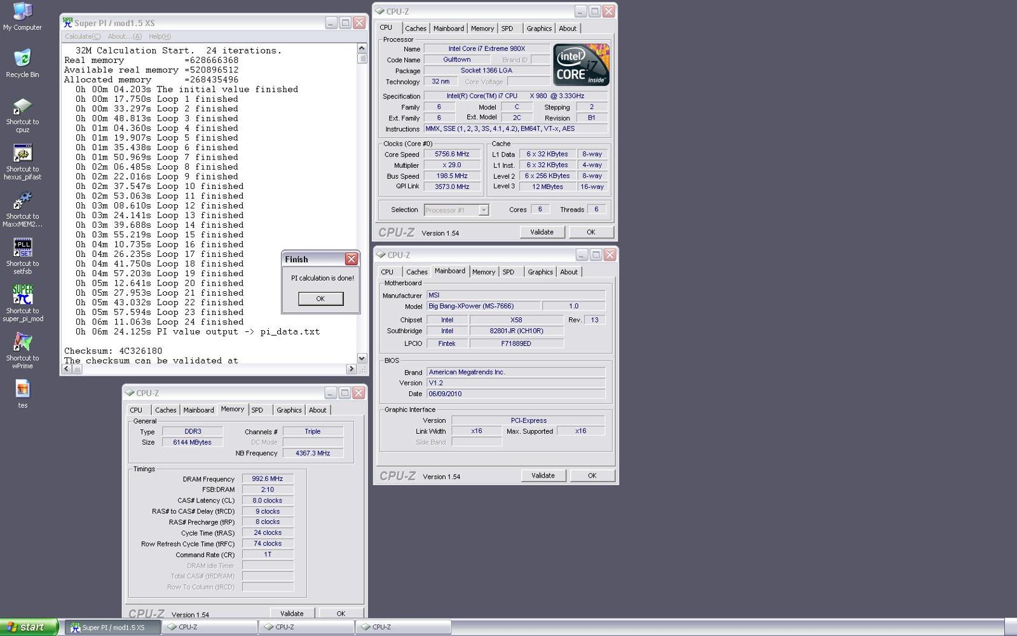Open SPD tab in top CPU-Z window

[507, 29]
